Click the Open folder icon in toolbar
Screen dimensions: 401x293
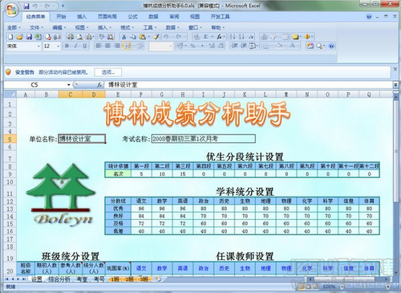[19, 37]
